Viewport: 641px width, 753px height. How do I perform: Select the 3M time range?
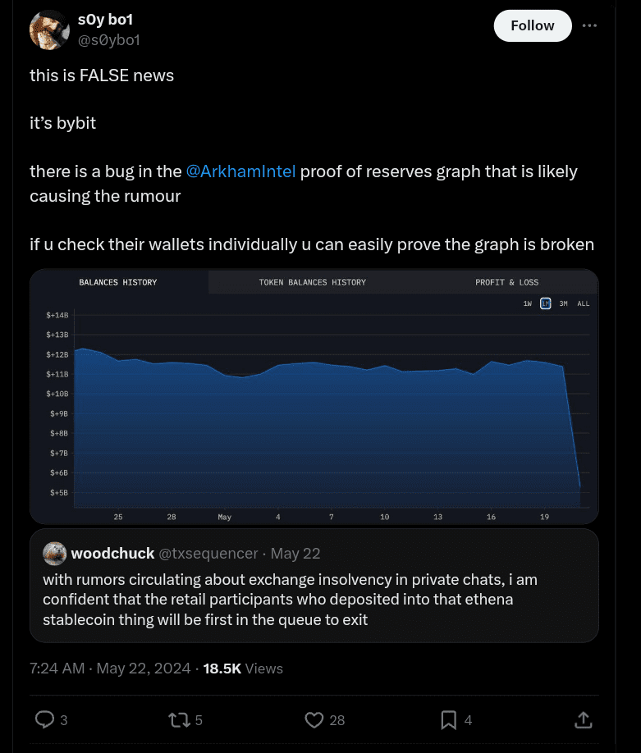click(564, 303)
